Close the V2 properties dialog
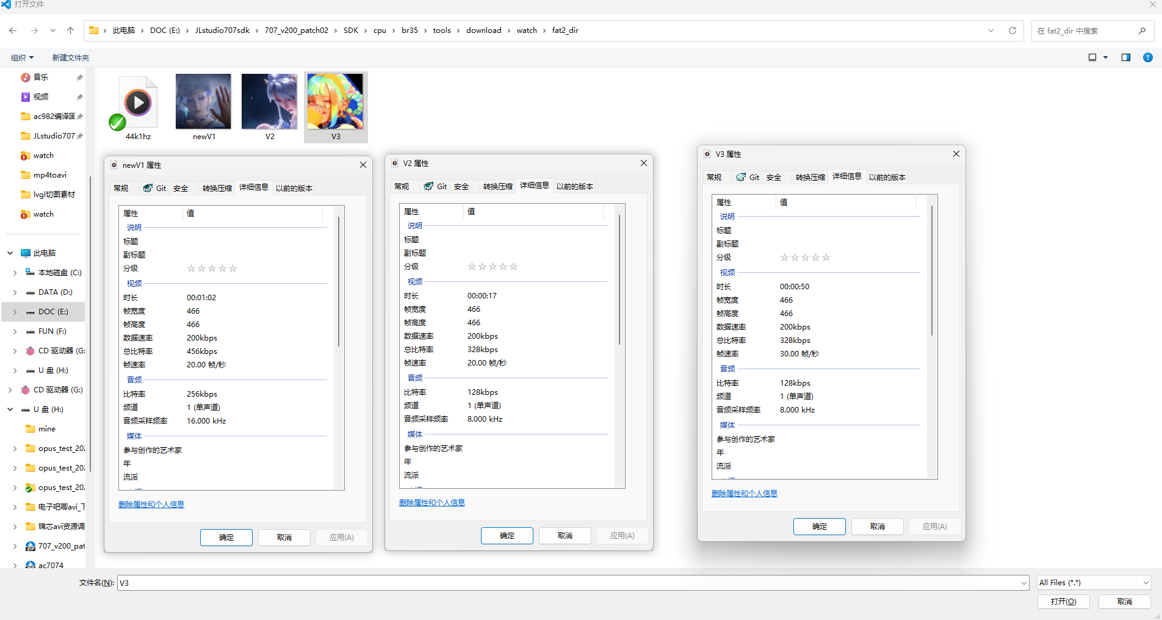This screenshot has width=1162, height=620. 644,163
